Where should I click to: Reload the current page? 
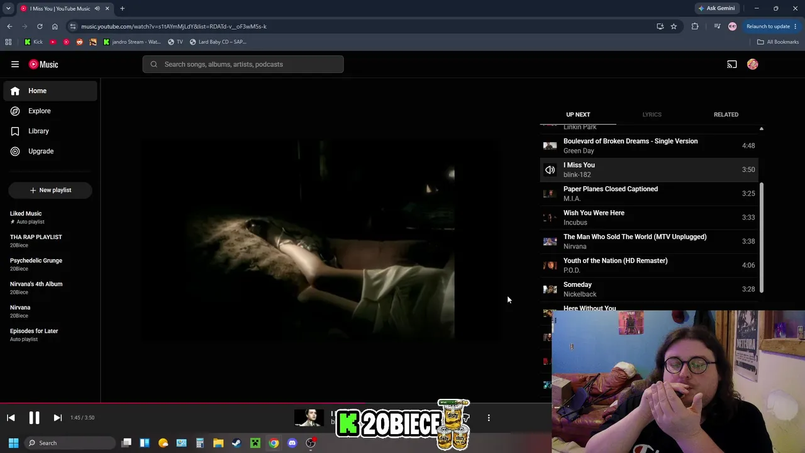(x=40, y=26)
